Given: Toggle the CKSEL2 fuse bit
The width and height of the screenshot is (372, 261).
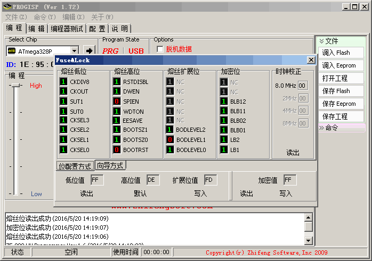Looking at the screenshot, I should [x=63, y=130].
